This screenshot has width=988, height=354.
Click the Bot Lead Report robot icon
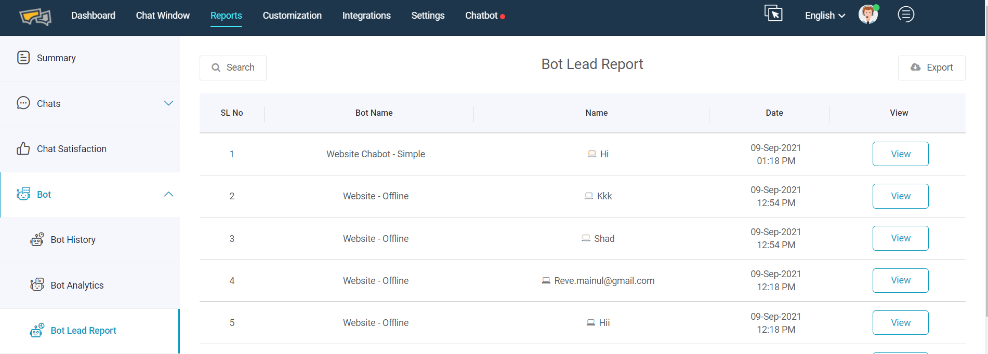click(37, 330)
